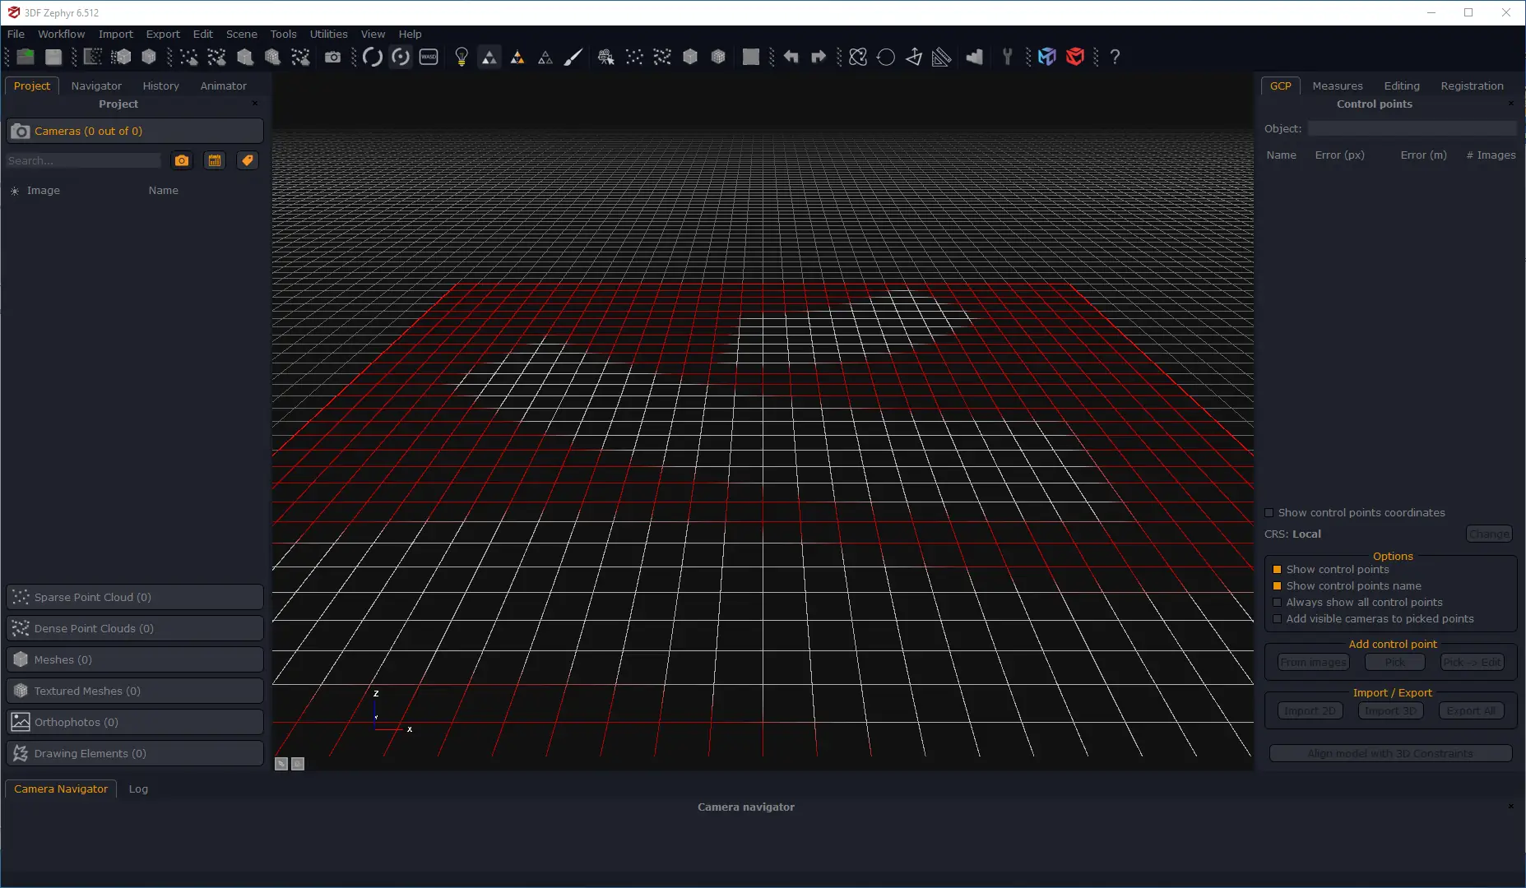The image size is (1526, 888).
Task: Click Align model with 3D Constraints button
Action: click(x=1390, y=753)
